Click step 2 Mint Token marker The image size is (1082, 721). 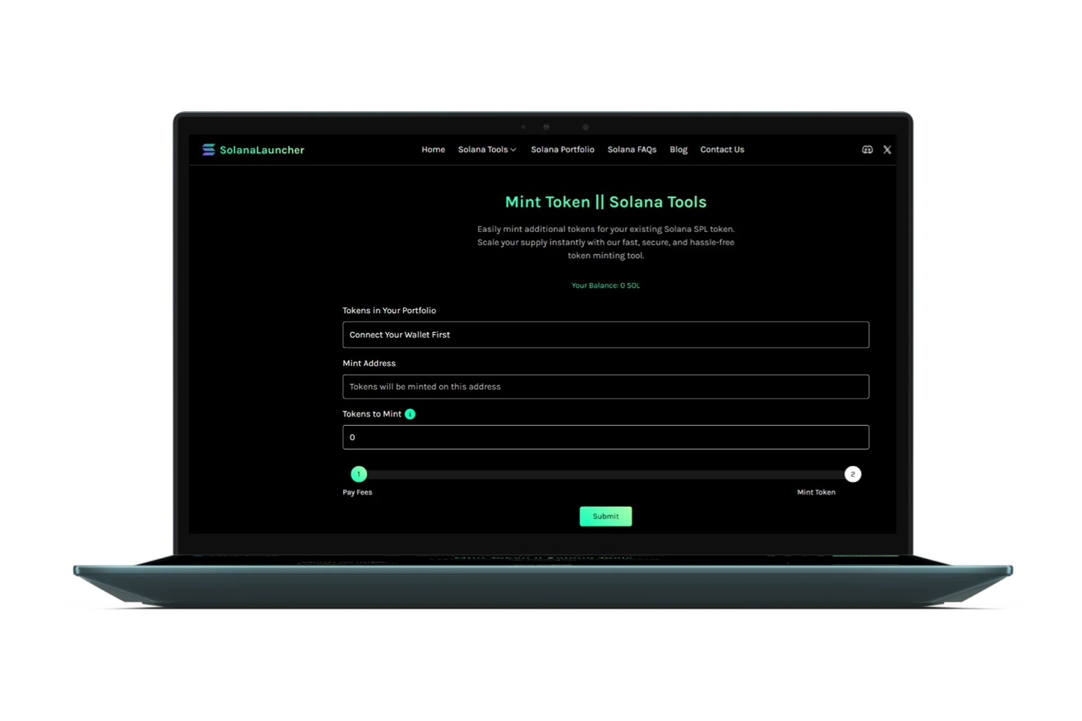click(853, 474)
